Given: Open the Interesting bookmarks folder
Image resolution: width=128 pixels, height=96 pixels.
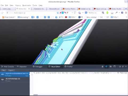Looking at the screenshot, I should pos(23,17).
